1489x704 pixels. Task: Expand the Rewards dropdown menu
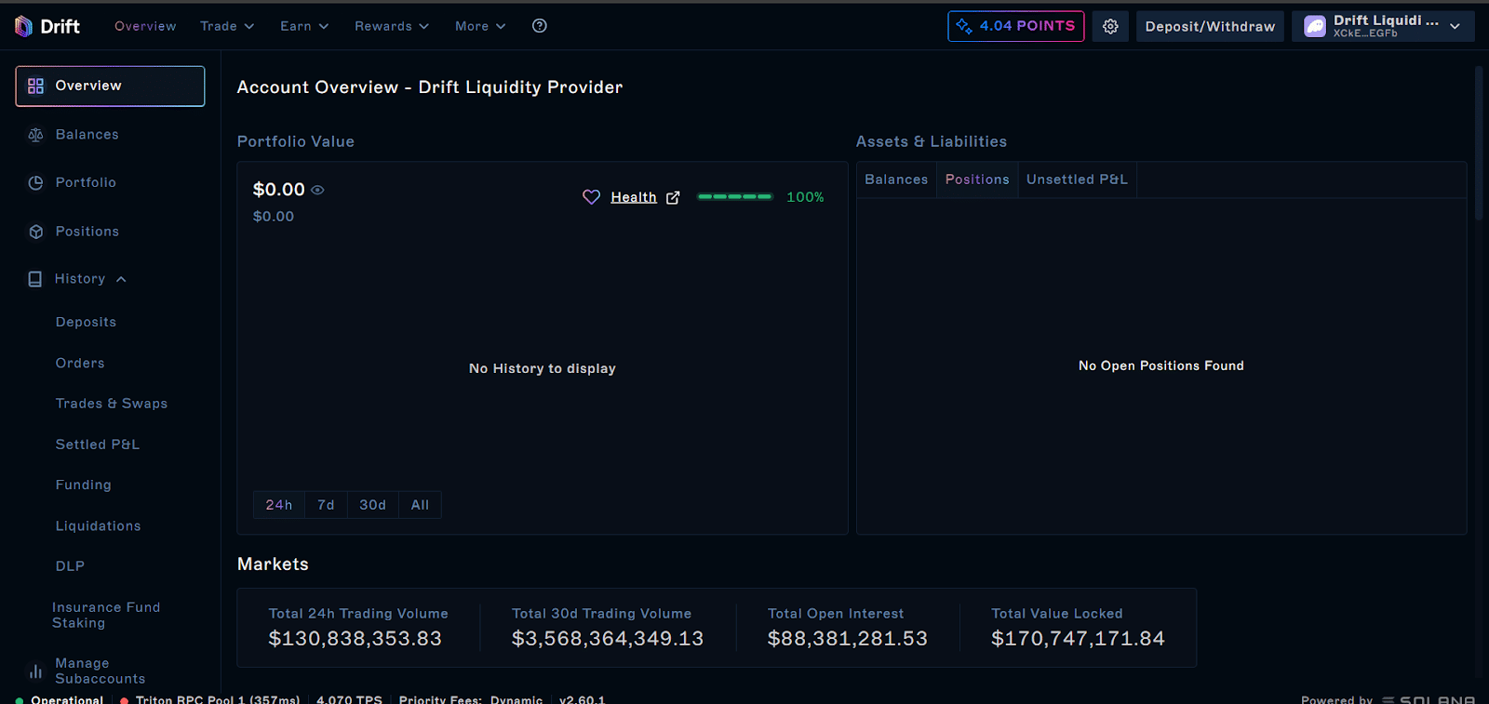coord(392,26)
